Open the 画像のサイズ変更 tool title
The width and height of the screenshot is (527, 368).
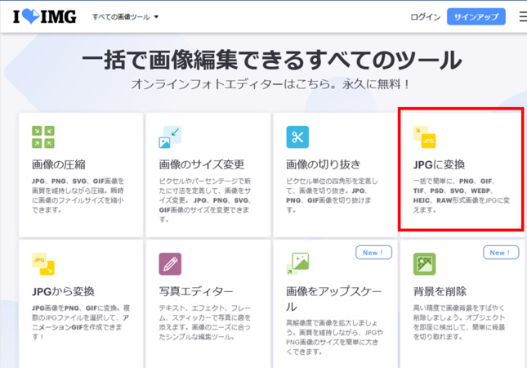(x=201, y=164)
